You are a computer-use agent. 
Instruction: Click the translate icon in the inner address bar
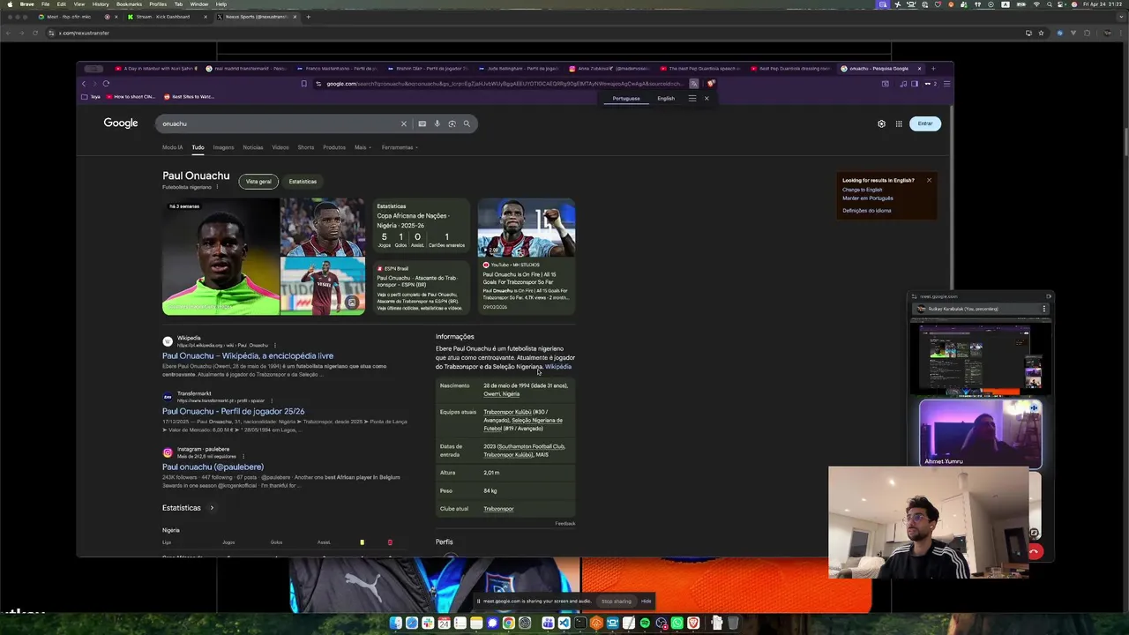694,84
